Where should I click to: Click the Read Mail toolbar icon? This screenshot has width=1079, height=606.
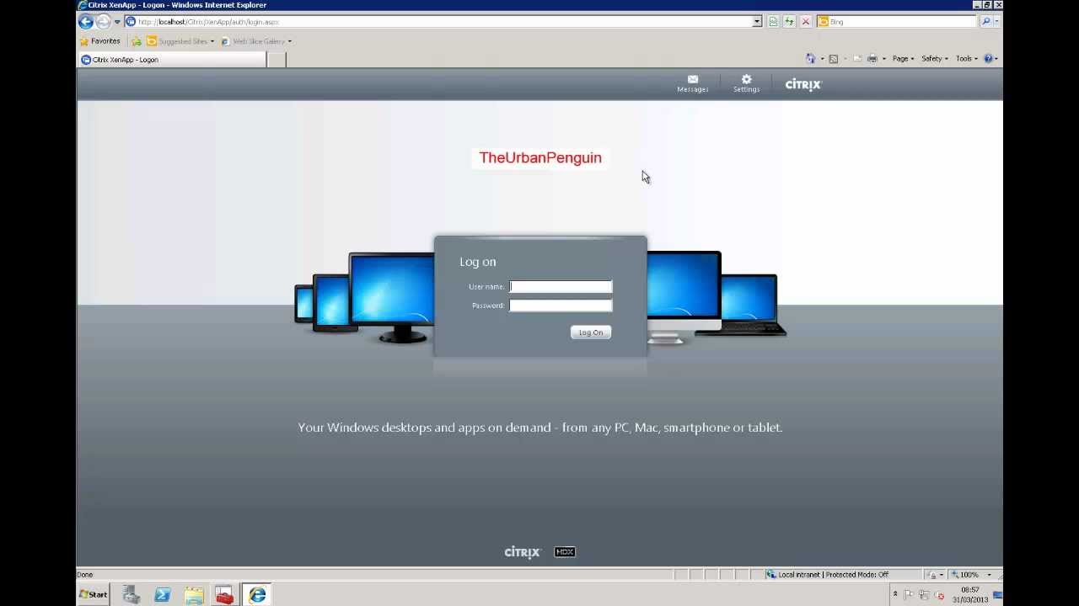857,59
